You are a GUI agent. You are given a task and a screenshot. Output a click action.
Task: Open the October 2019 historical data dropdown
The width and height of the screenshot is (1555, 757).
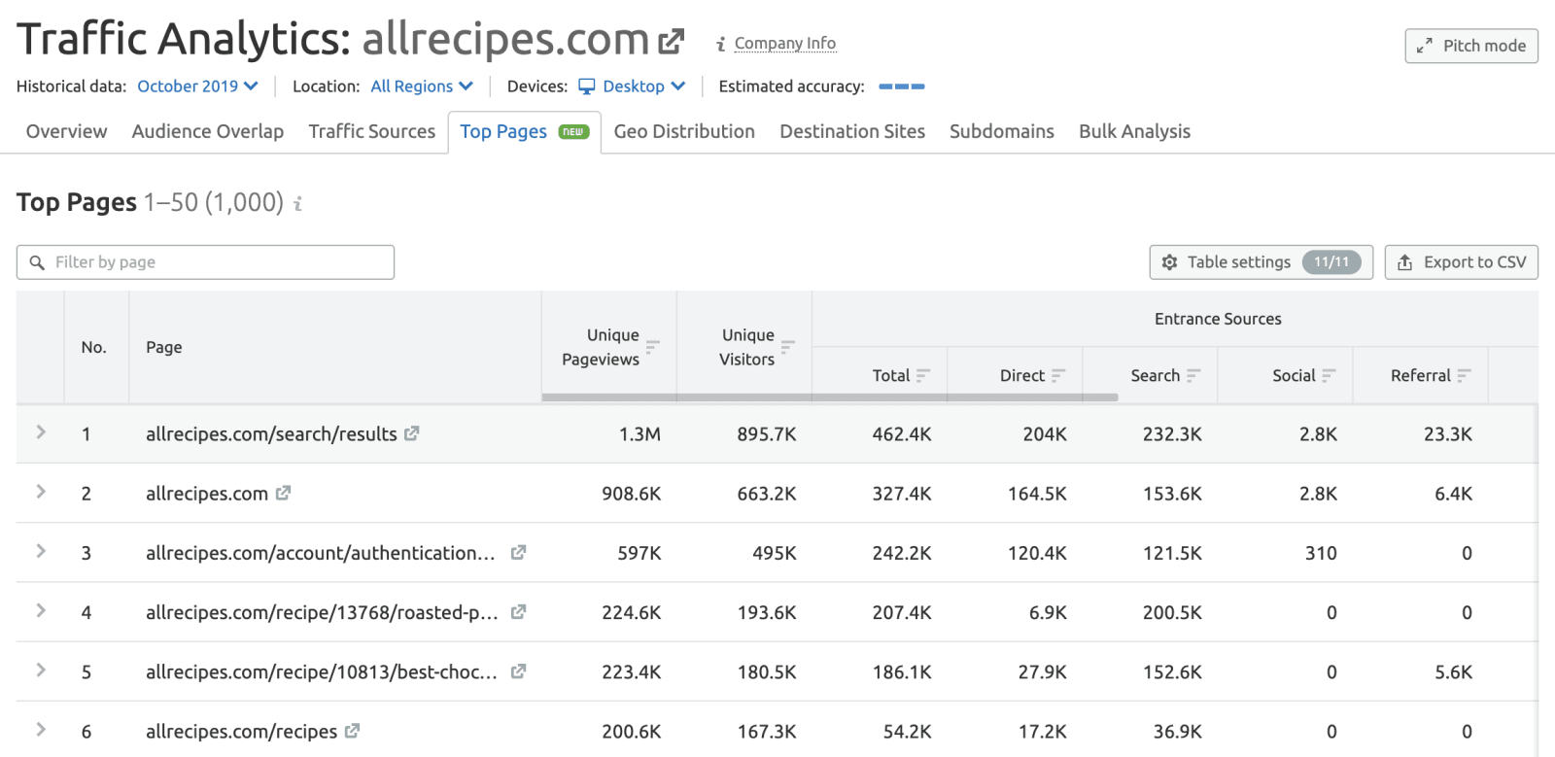197,86
